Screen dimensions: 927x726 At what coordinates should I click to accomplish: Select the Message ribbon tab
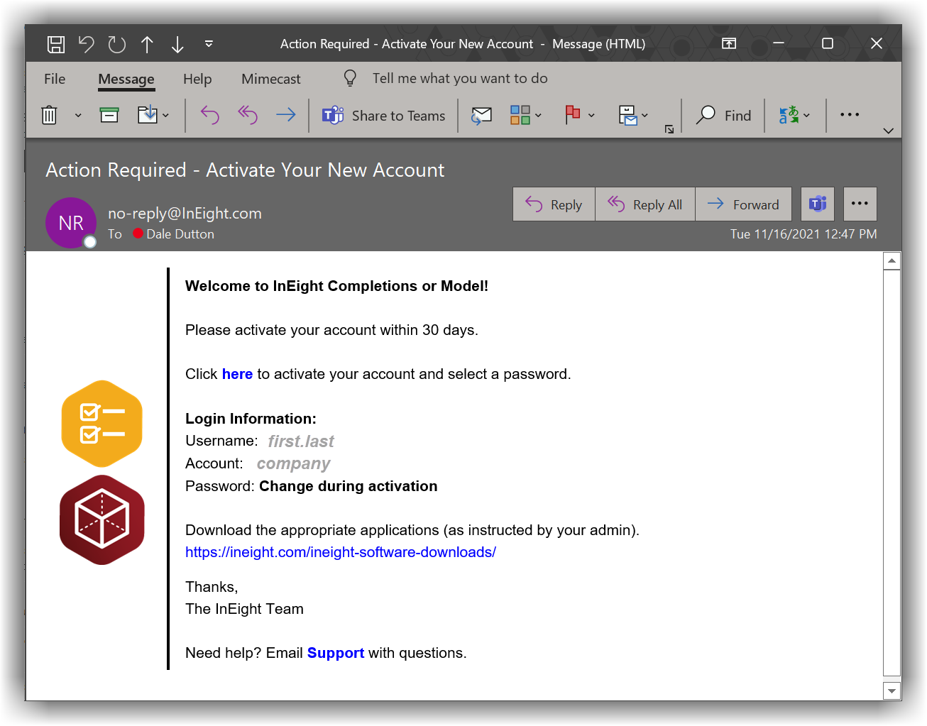click(126, 79)
